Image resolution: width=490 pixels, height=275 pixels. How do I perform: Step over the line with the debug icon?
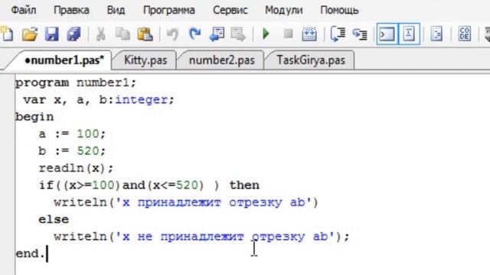pyautogui.click(x=338, y=34)
